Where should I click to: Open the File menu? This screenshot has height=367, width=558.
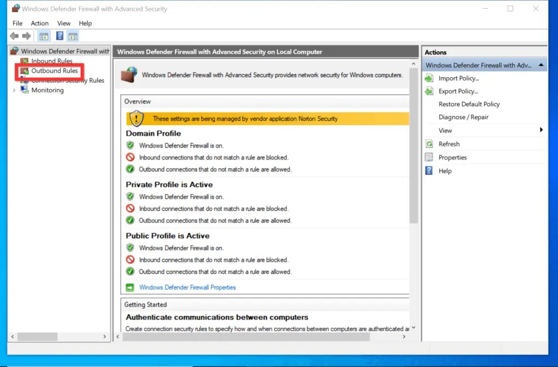click(17, 23)
